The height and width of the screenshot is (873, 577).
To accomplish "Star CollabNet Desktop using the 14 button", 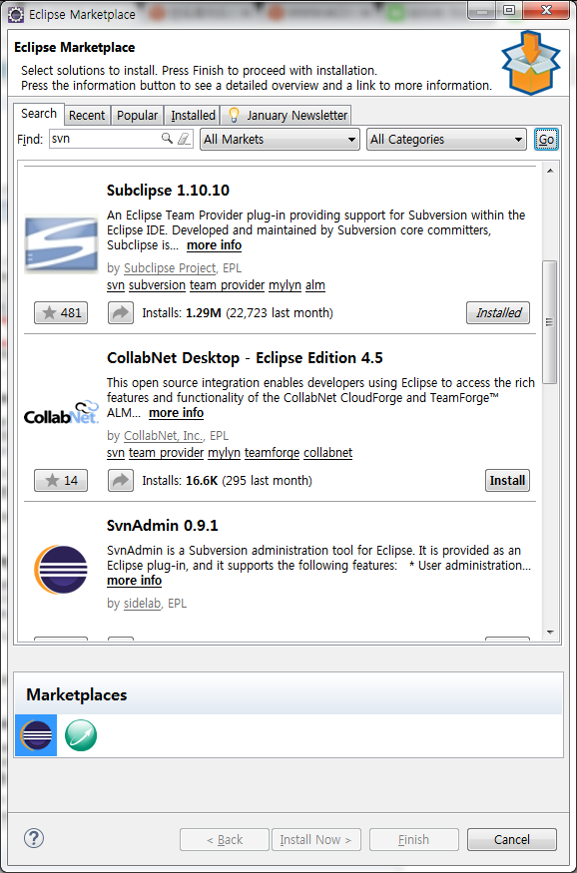I will (x=61, y=481).
